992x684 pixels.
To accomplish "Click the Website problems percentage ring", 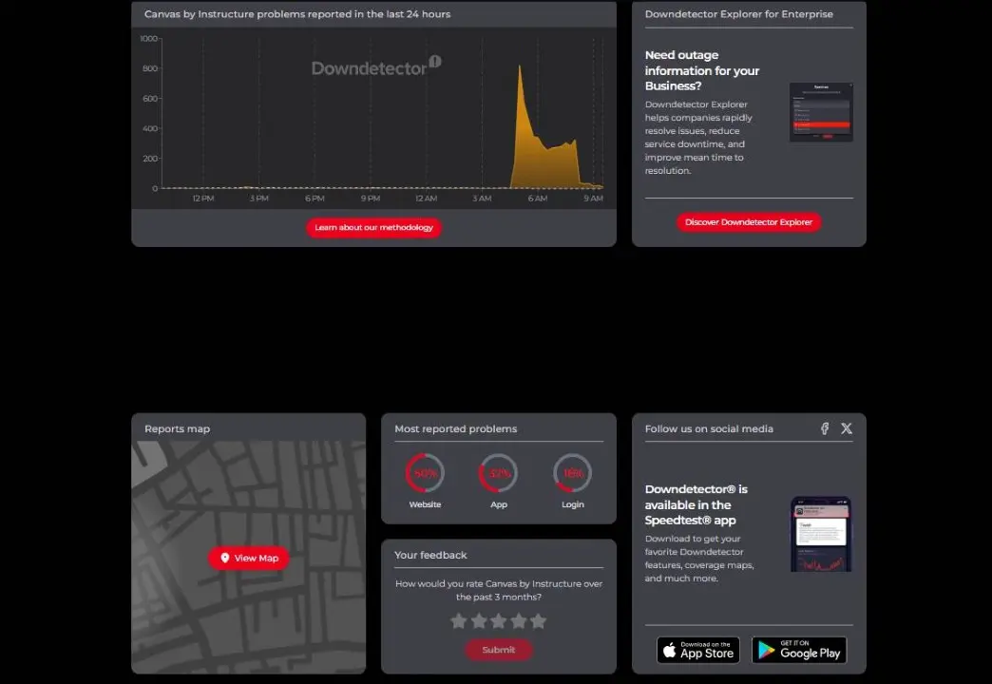I will 425,473.
